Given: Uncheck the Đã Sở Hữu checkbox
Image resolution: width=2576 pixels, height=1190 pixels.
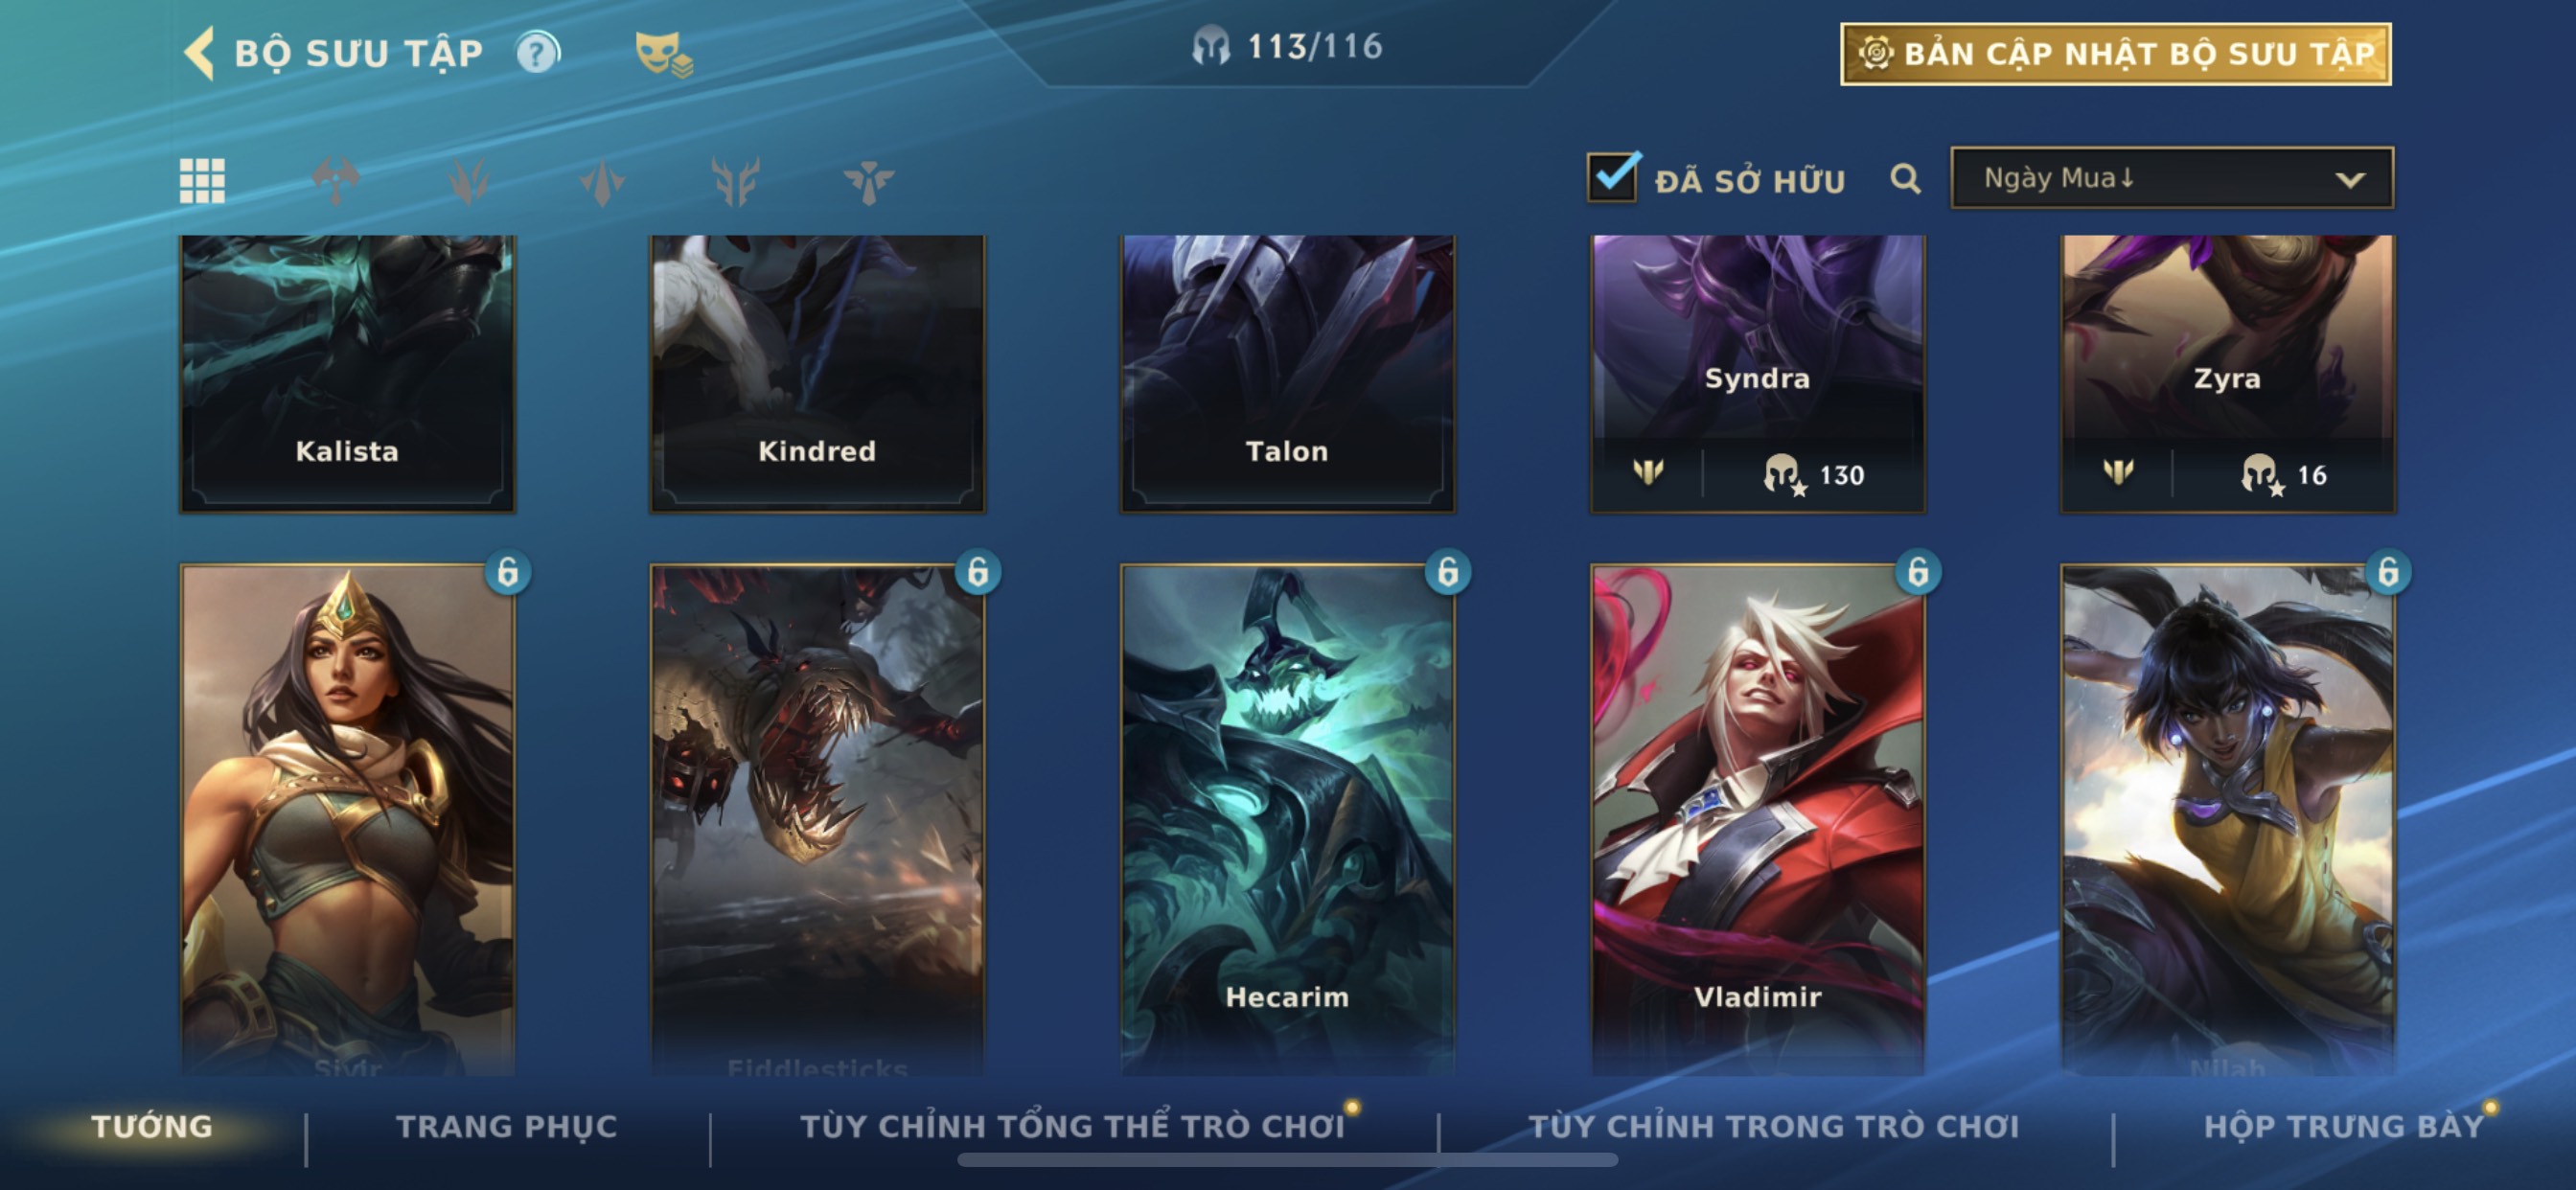Looking at the screenshot, I should click(x=1613, y=178).
